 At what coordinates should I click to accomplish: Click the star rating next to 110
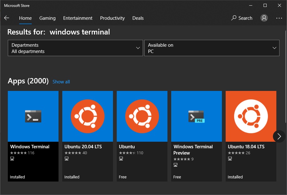(127, 153)
